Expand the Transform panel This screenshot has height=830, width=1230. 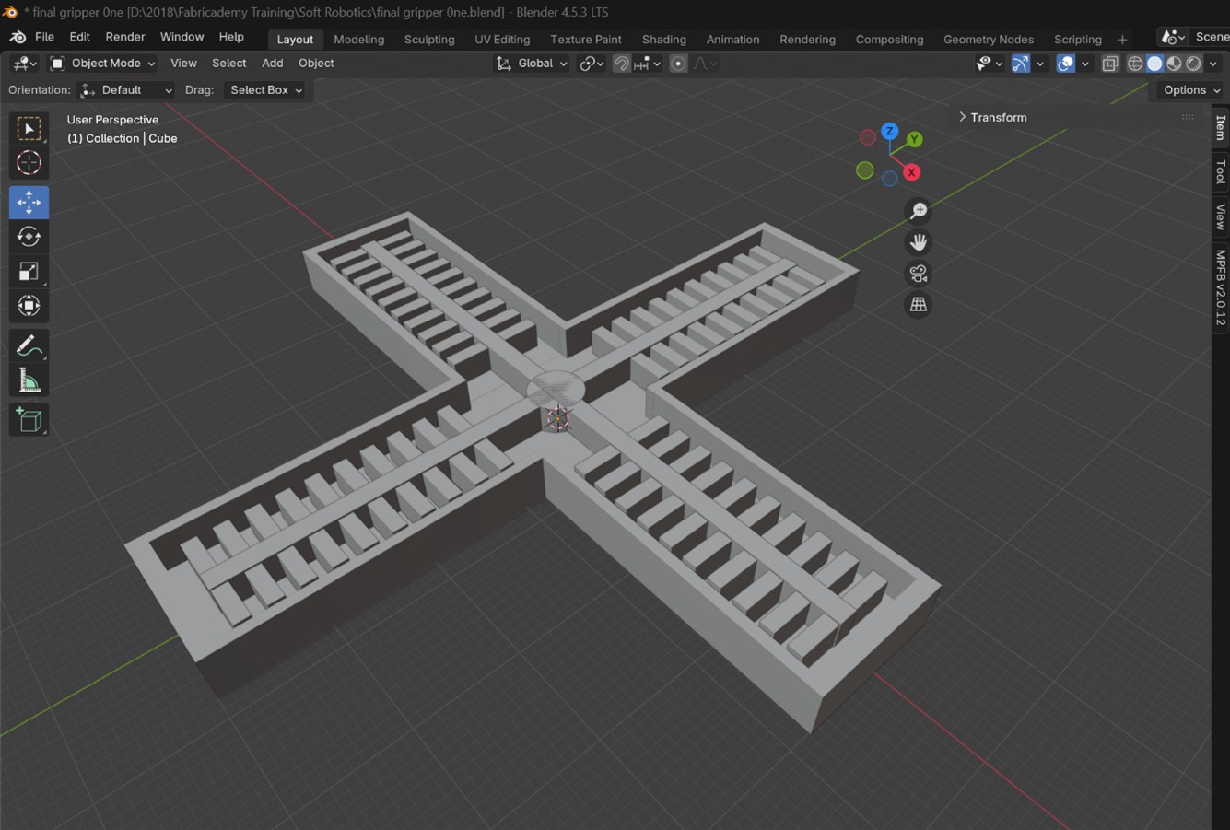pyautogui.click(x=993, y=117)
